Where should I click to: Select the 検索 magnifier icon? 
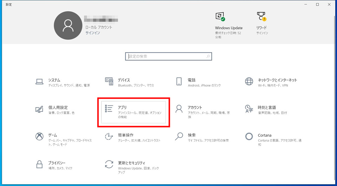point(179,137)
